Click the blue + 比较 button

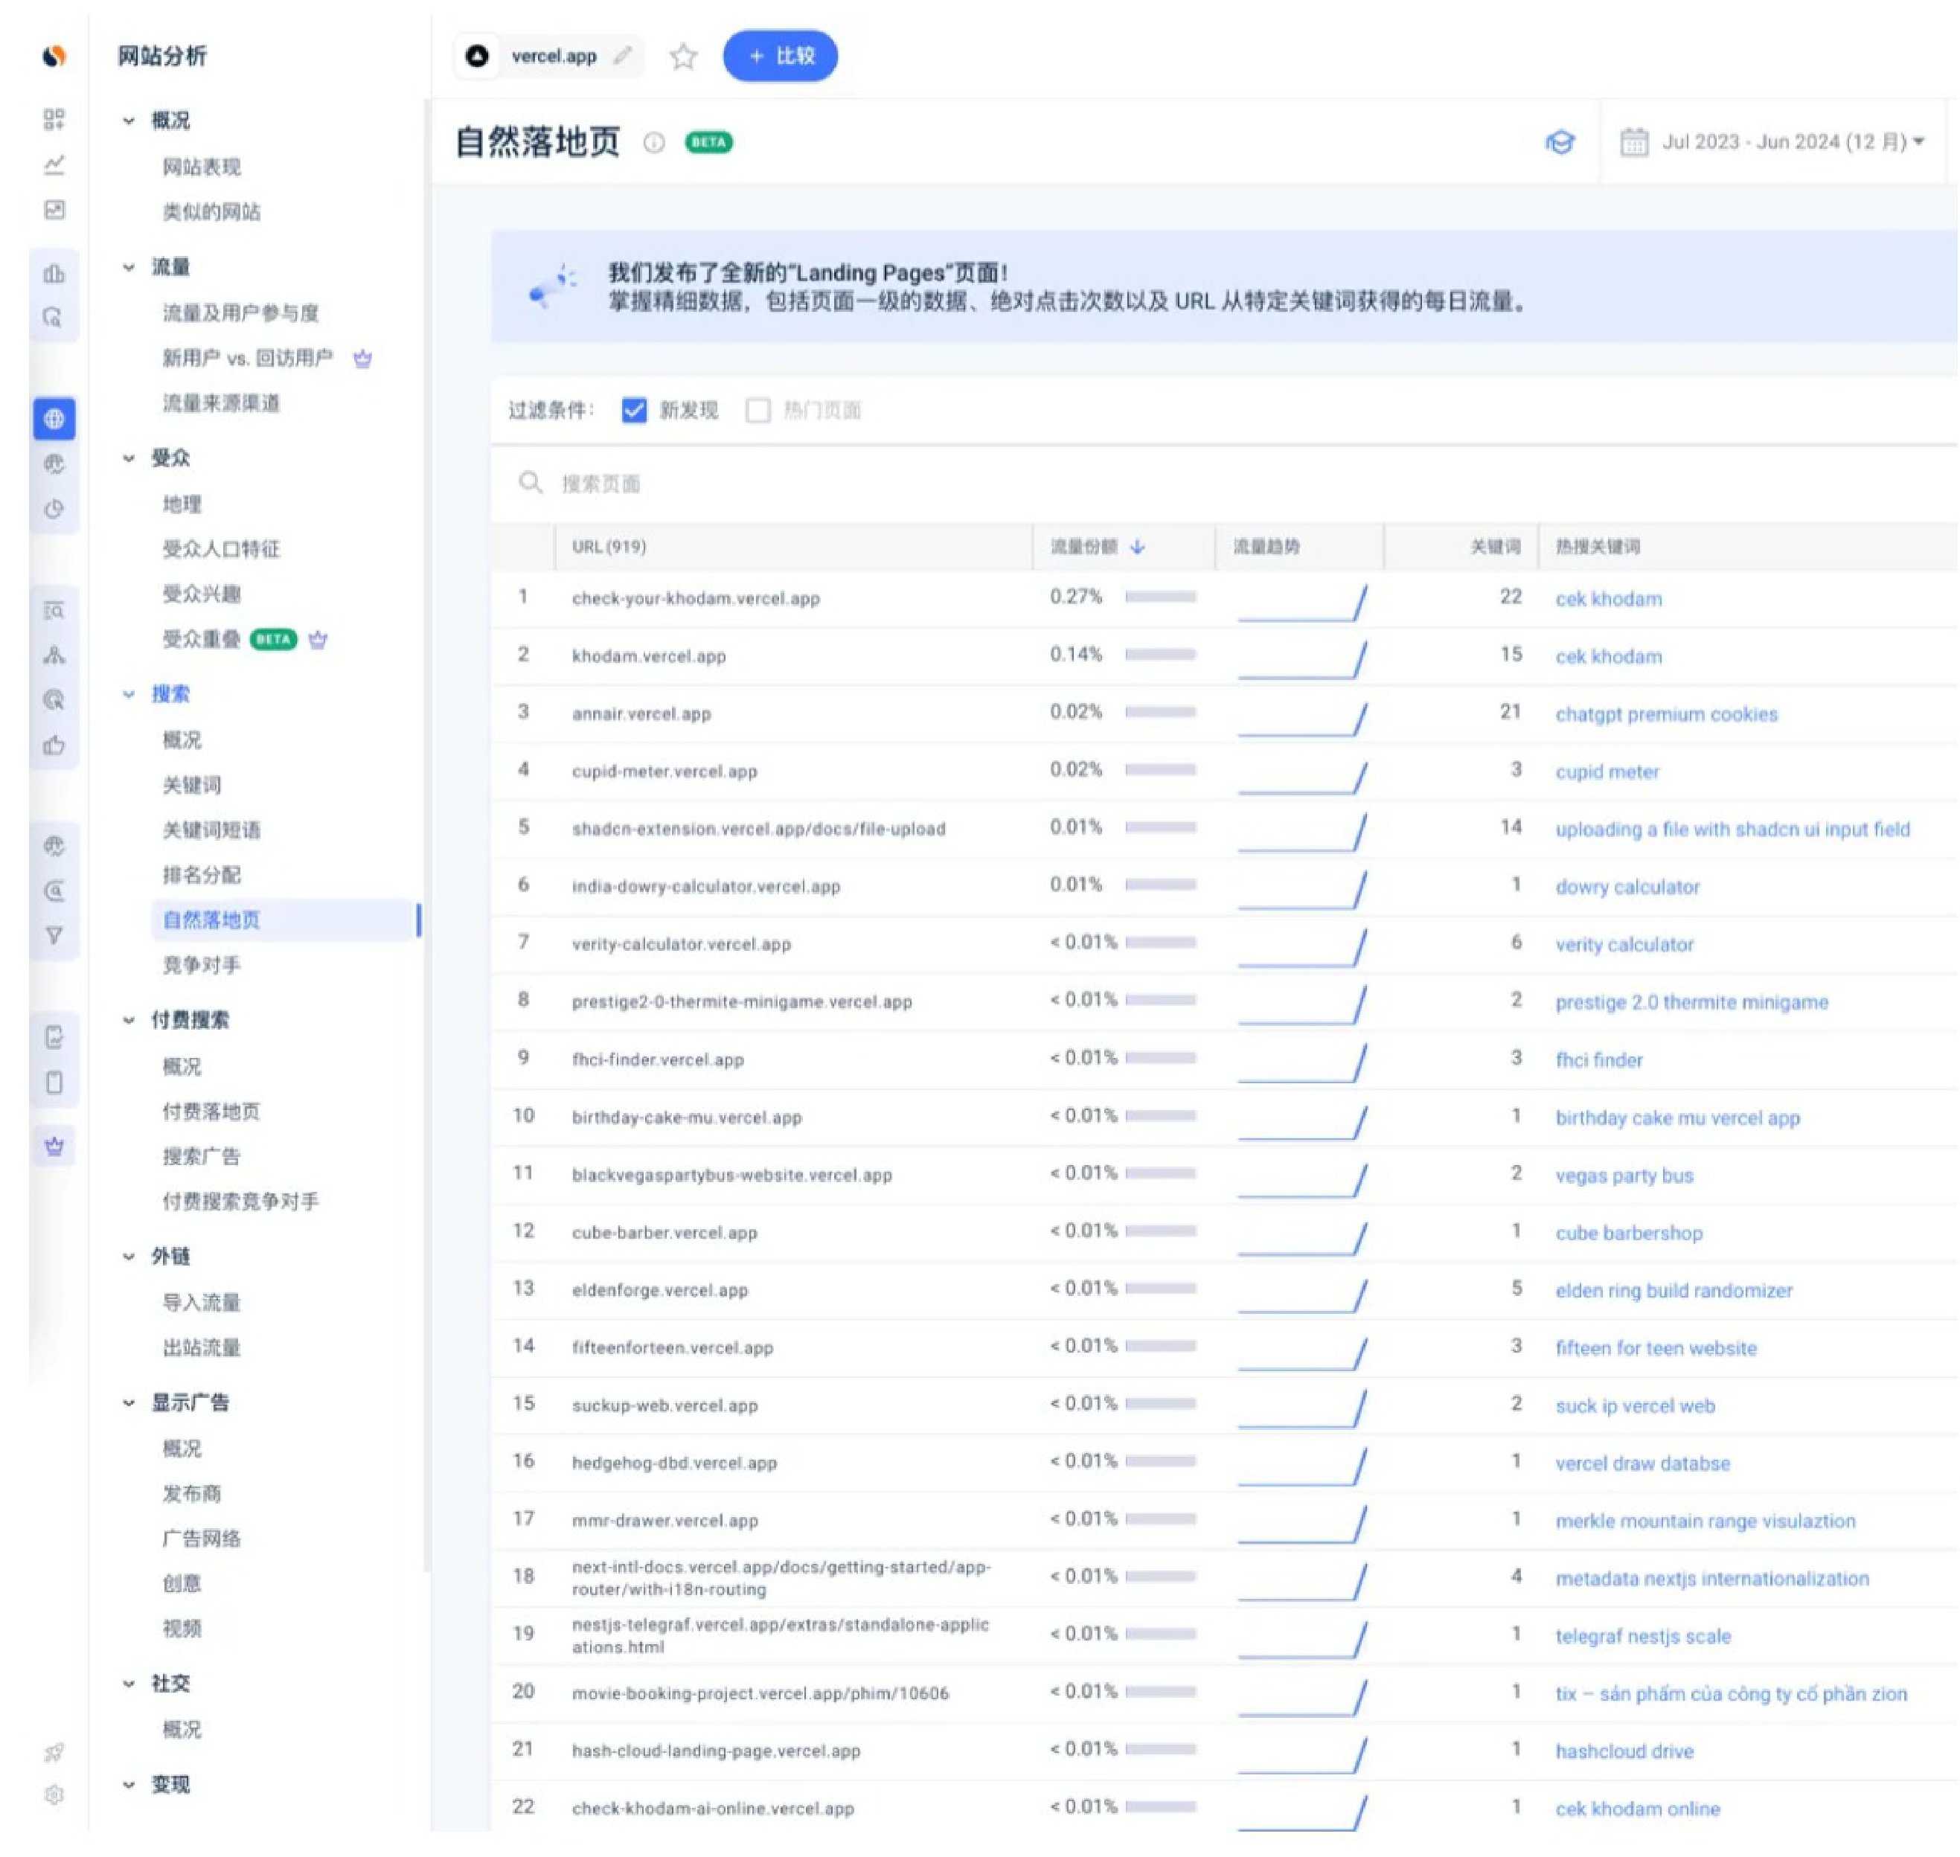coord(780,57)
